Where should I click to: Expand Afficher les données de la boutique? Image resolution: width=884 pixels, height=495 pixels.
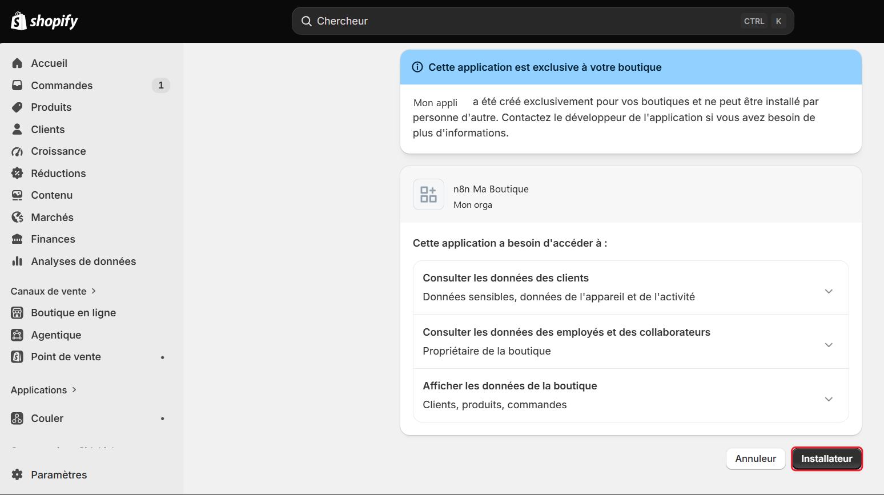tap(630, 395)
